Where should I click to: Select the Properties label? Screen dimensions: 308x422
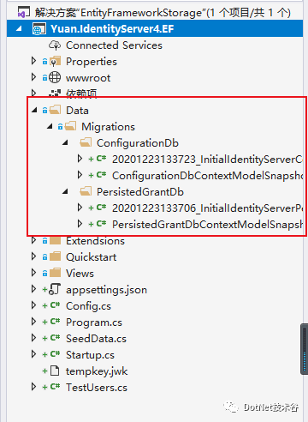(92, 62)
